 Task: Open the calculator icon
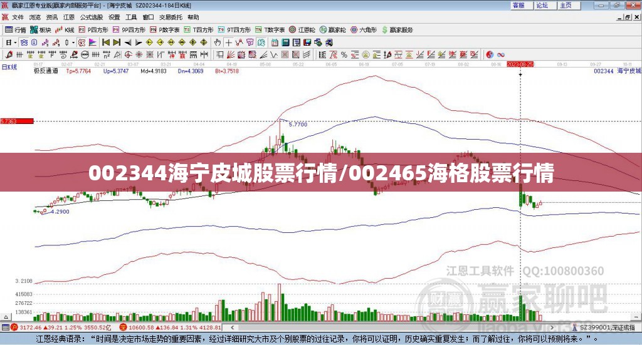click(x=285, y=43)
